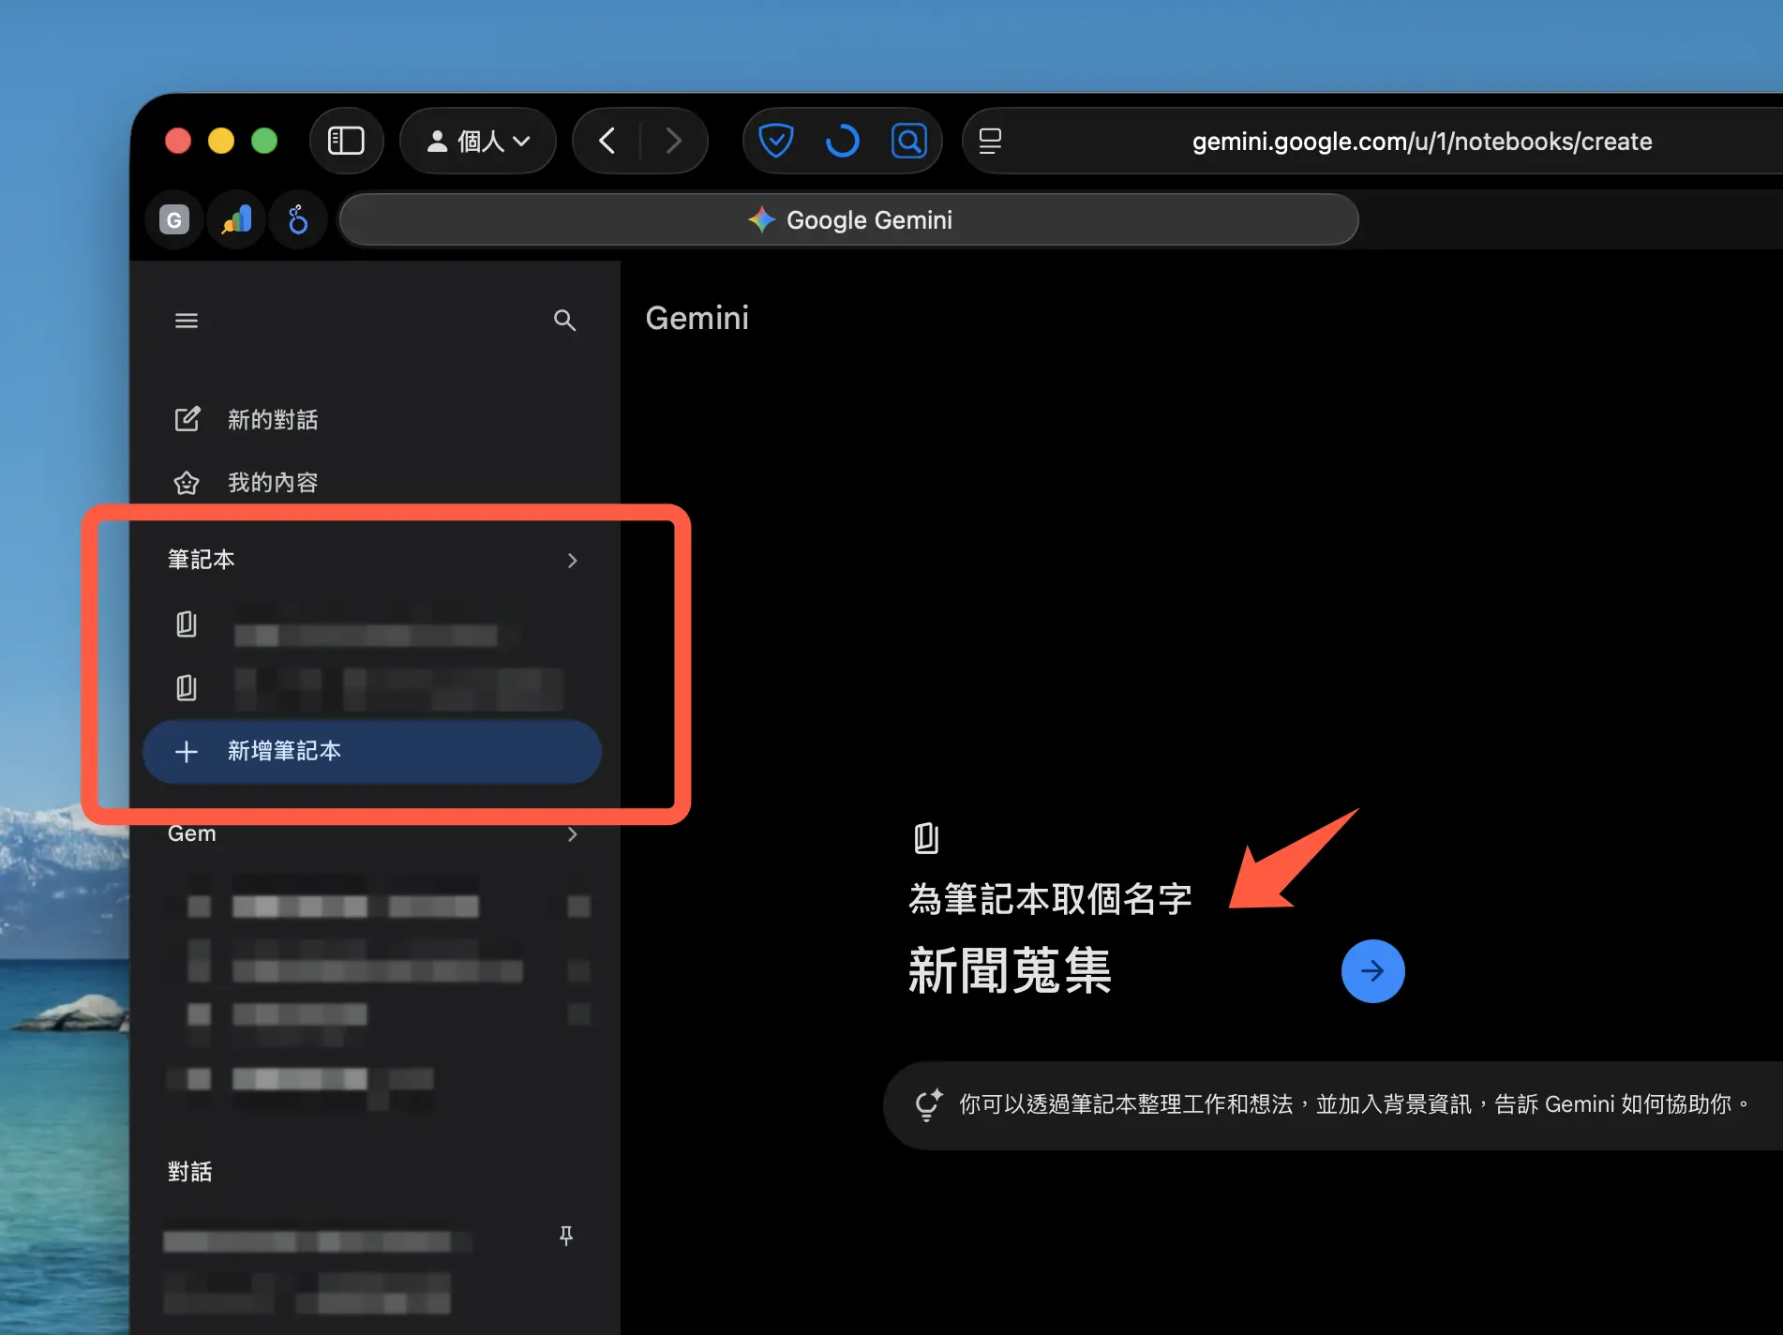Click the 對話 section heading
Viewport: 1783px width, 1335px height.
tap(189, 1172)
